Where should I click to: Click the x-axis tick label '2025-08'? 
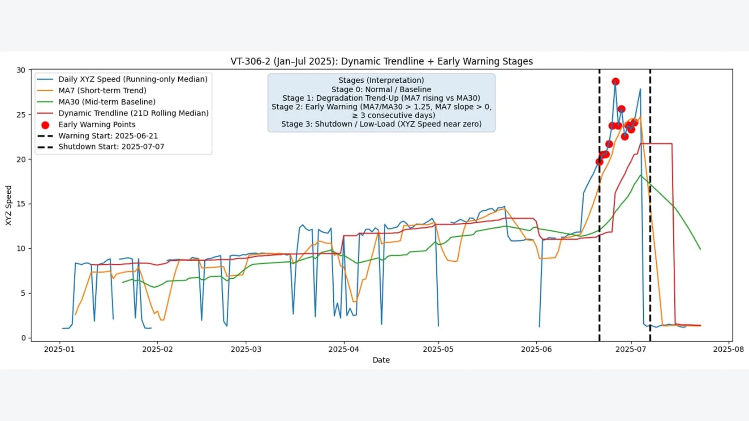click(728, 349)
